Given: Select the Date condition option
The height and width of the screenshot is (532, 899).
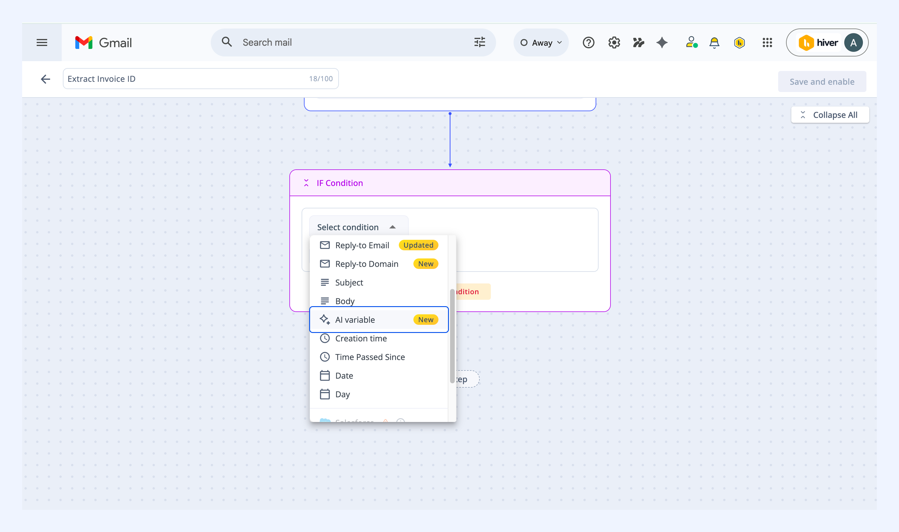Looking at the screenshot, I should (x=379, y=376).
